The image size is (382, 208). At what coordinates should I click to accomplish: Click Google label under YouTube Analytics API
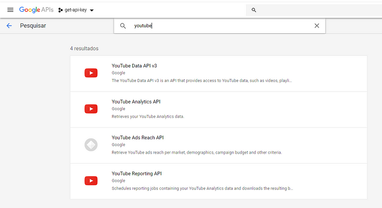pyautogui.click(x=118, y=109)
